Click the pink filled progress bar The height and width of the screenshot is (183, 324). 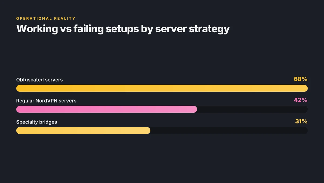(107, 109)
